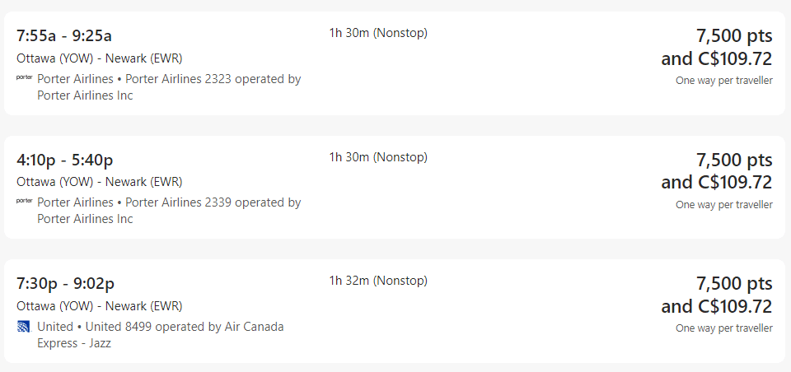
Task: Click the Porter Airlines logo on the 7:55a flight
Action: point(24,78)
